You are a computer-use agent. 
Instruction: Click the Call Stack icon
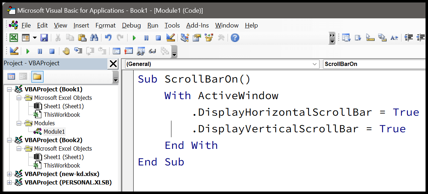click(x=165, y=51)
